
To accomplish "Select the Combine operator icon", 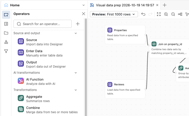I will [21, 109].
